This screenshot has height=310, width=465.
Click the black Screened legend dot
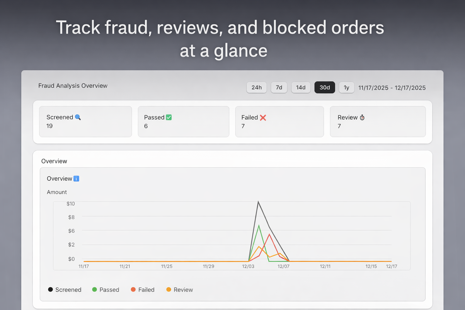pyautogui.click(x=51, y=289)
